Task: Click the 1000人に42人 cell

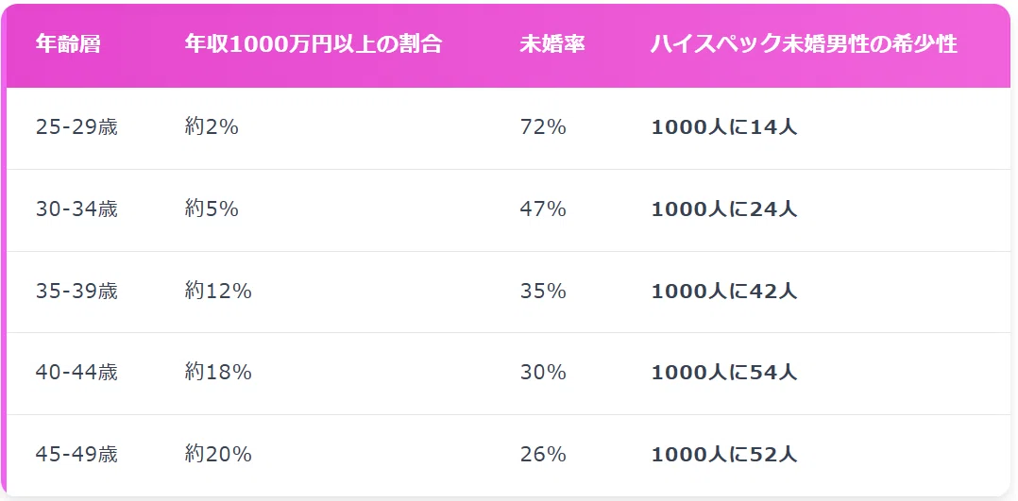Action: coord(724,292)
